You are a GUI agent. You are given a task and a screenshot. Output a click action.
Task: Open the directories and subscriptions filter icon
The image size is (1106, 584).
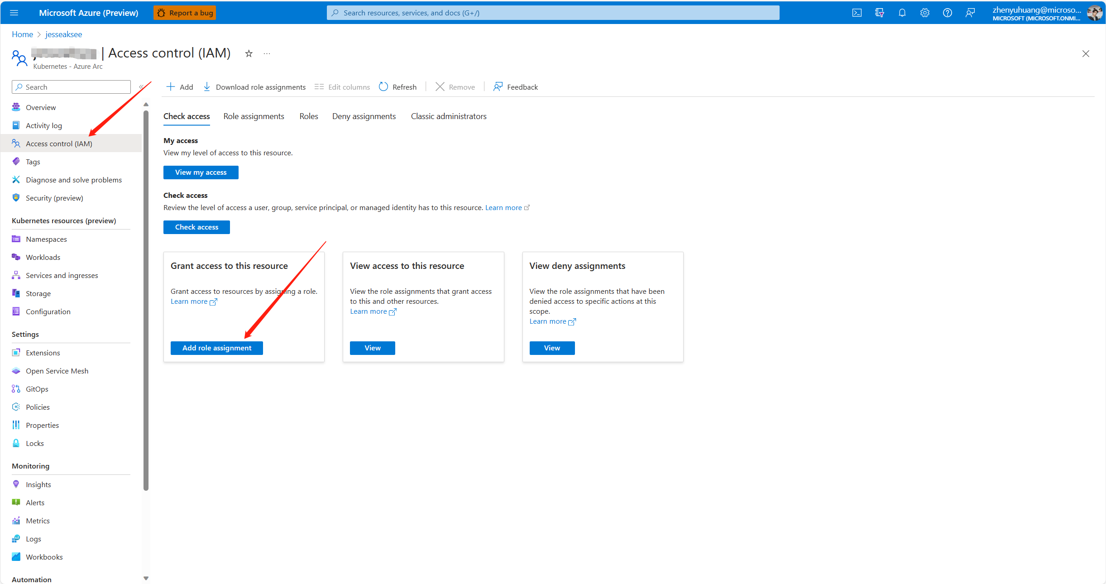(879, 13)
